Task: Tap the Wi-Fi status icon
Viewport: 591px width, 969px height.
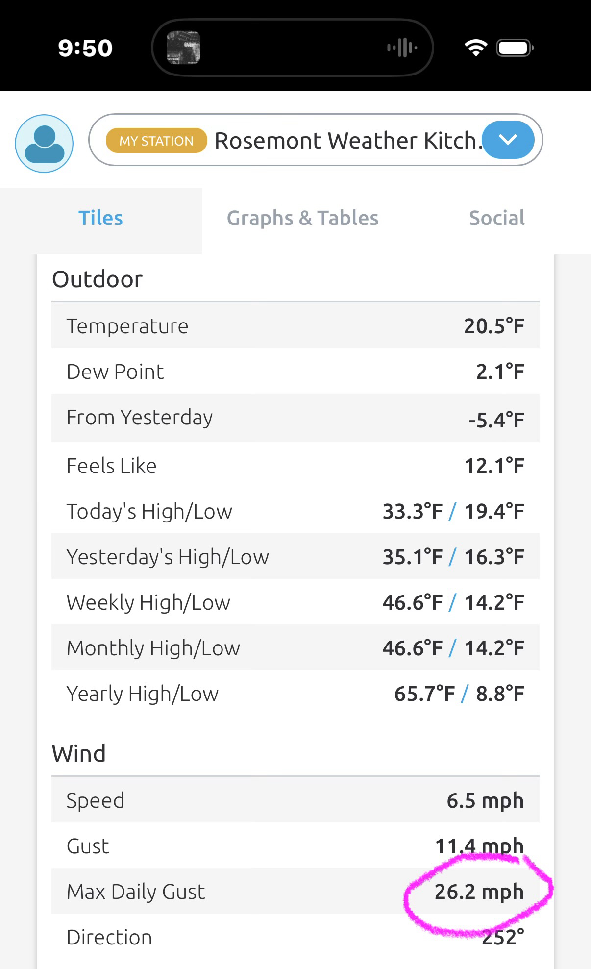Action: 475,48
